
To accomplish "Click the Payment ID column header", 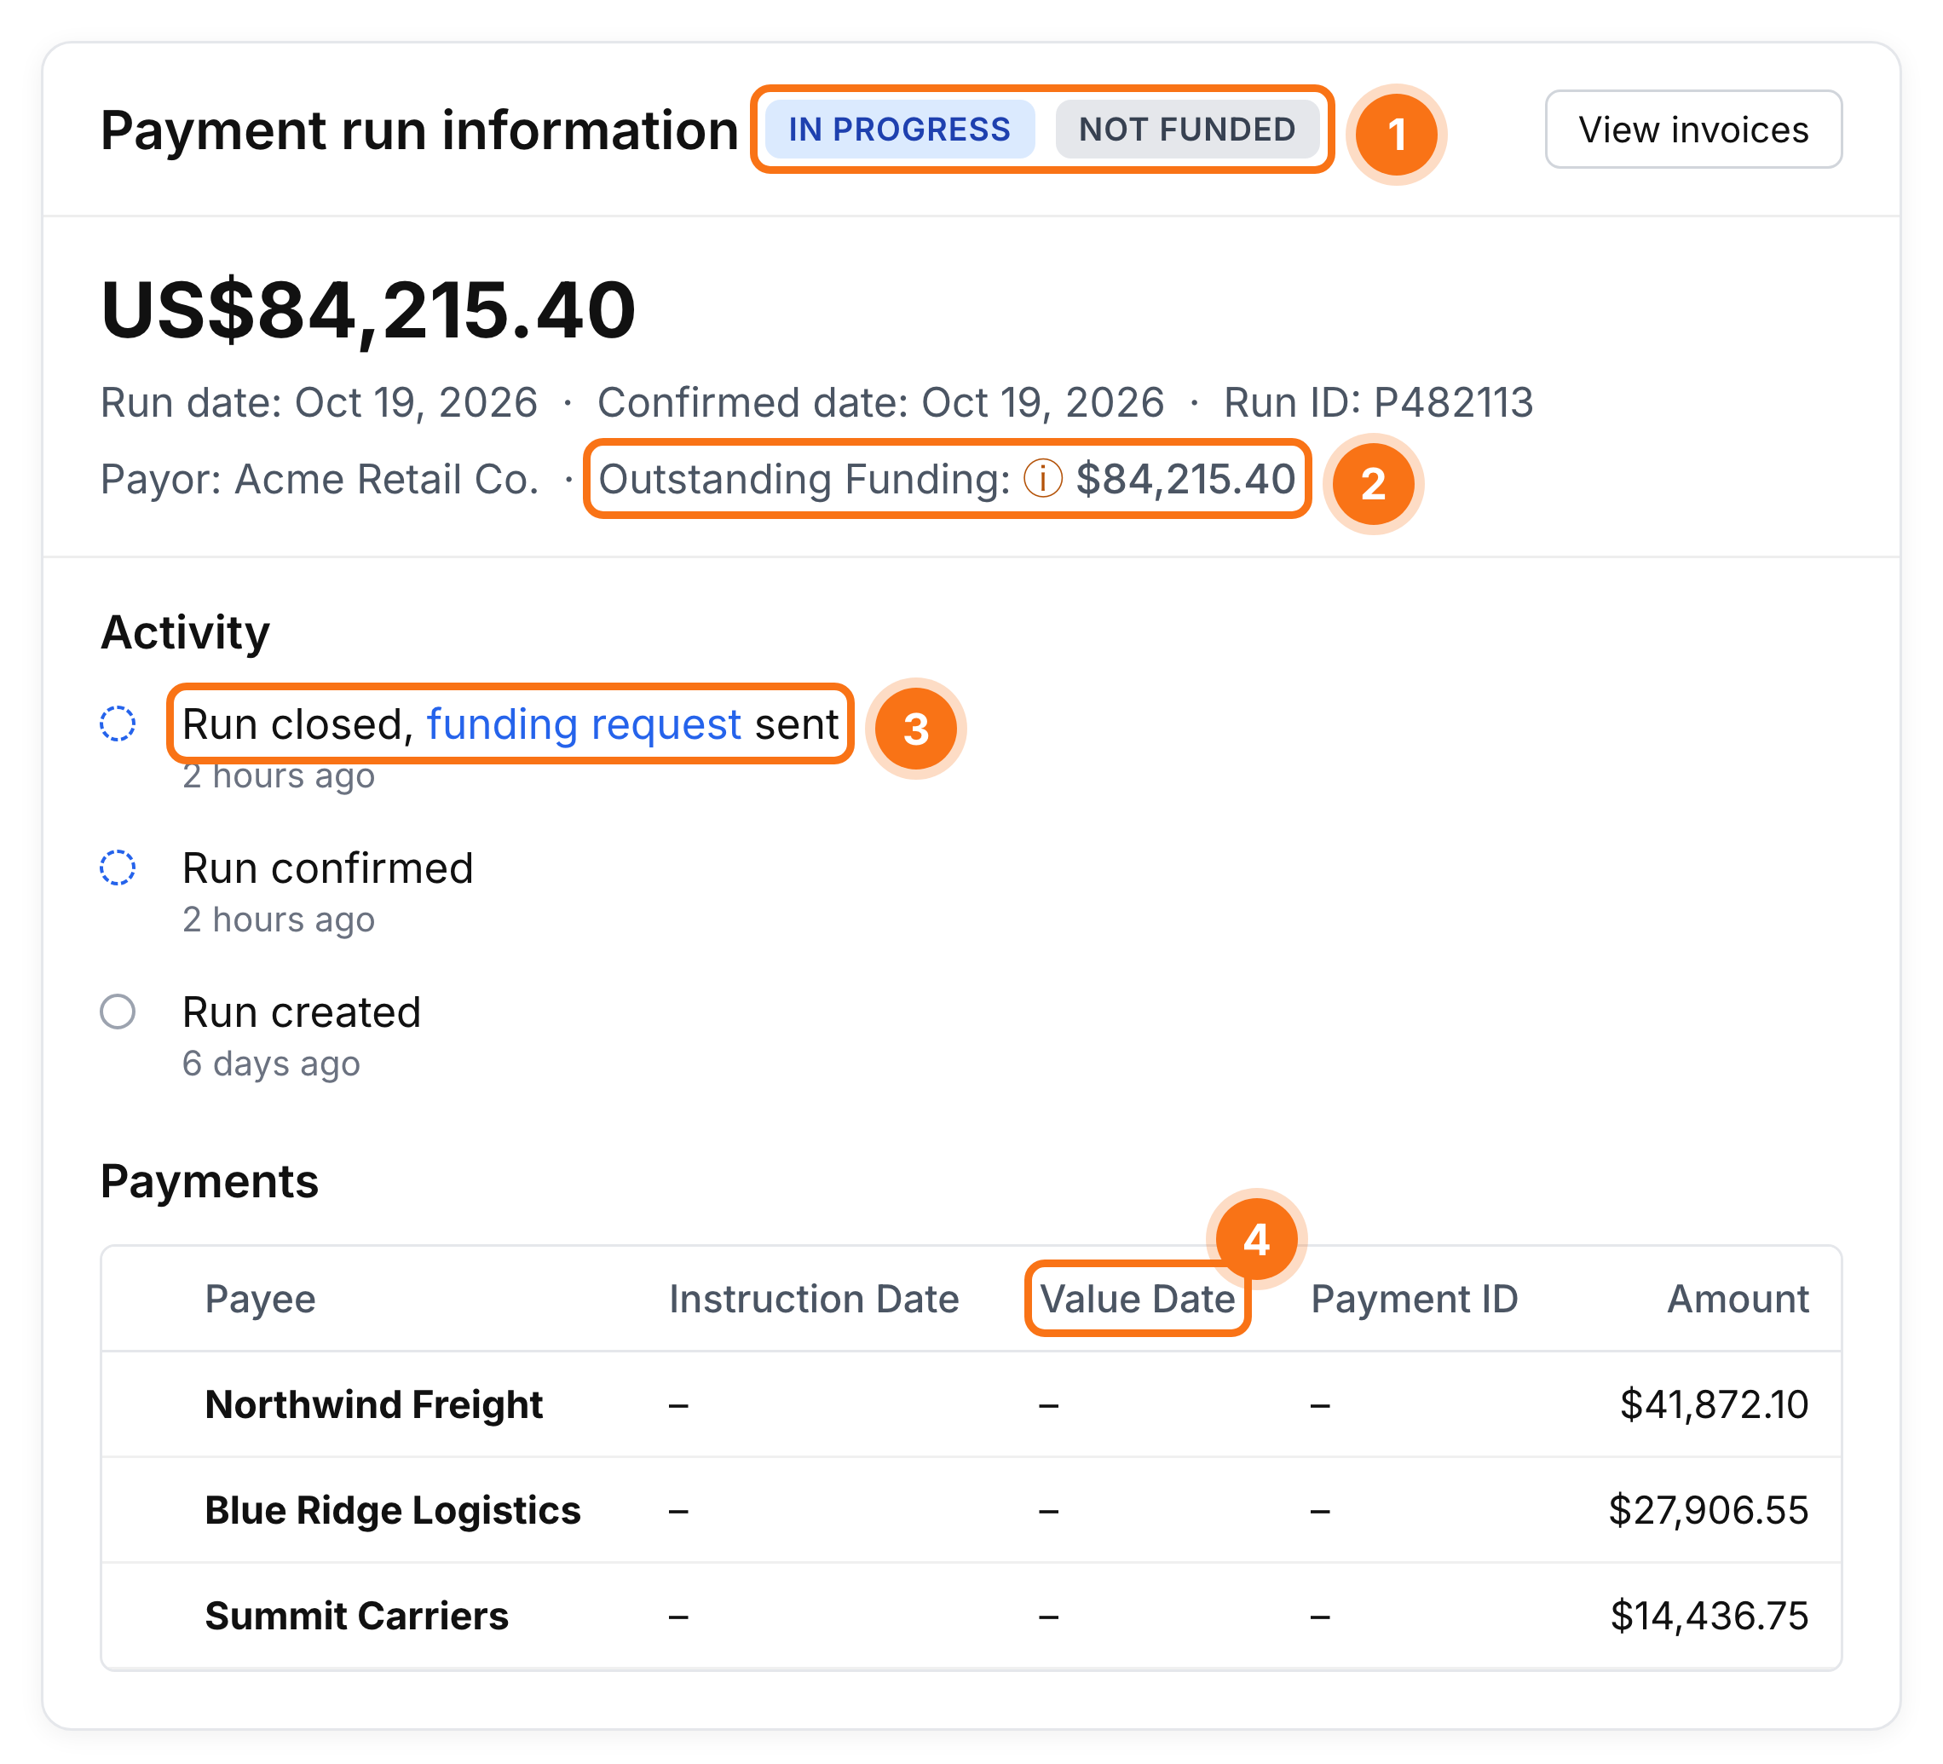I will 1414,1299.
